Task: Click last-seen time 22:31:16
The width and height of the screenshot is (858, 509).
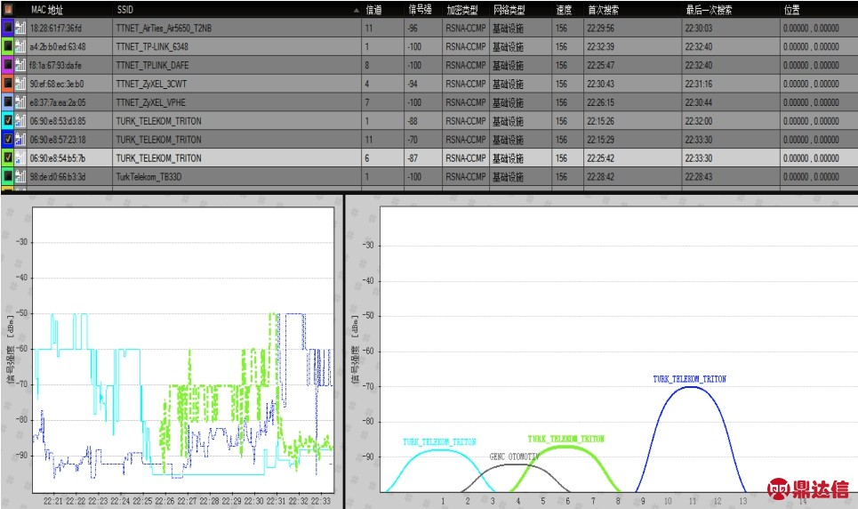Action: (x=699, y=84)
